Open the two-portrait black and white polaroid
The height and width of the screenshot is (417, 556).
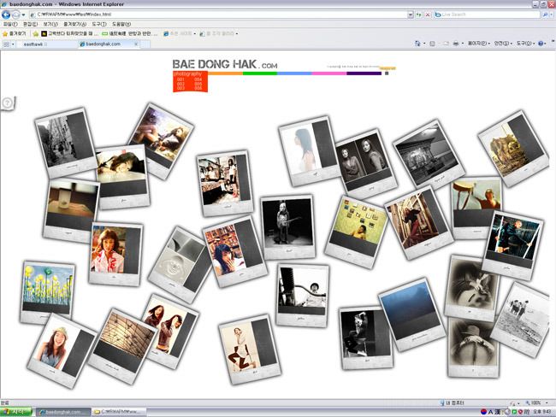click(365, 163)
